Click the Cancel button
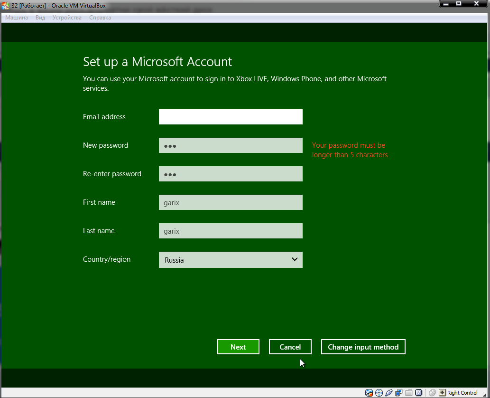Image resolution: width=490 pixels, height=398 pixels. (290, 347)
